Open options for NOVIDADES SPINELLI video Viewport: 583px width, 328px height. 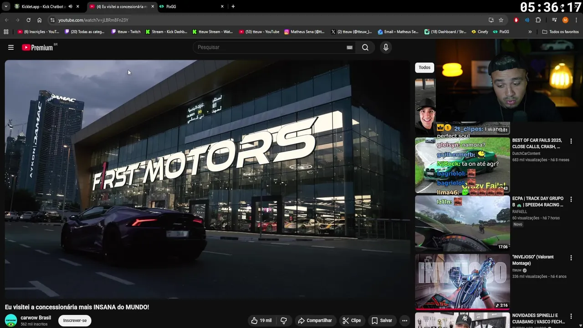(x=571, y=316)
